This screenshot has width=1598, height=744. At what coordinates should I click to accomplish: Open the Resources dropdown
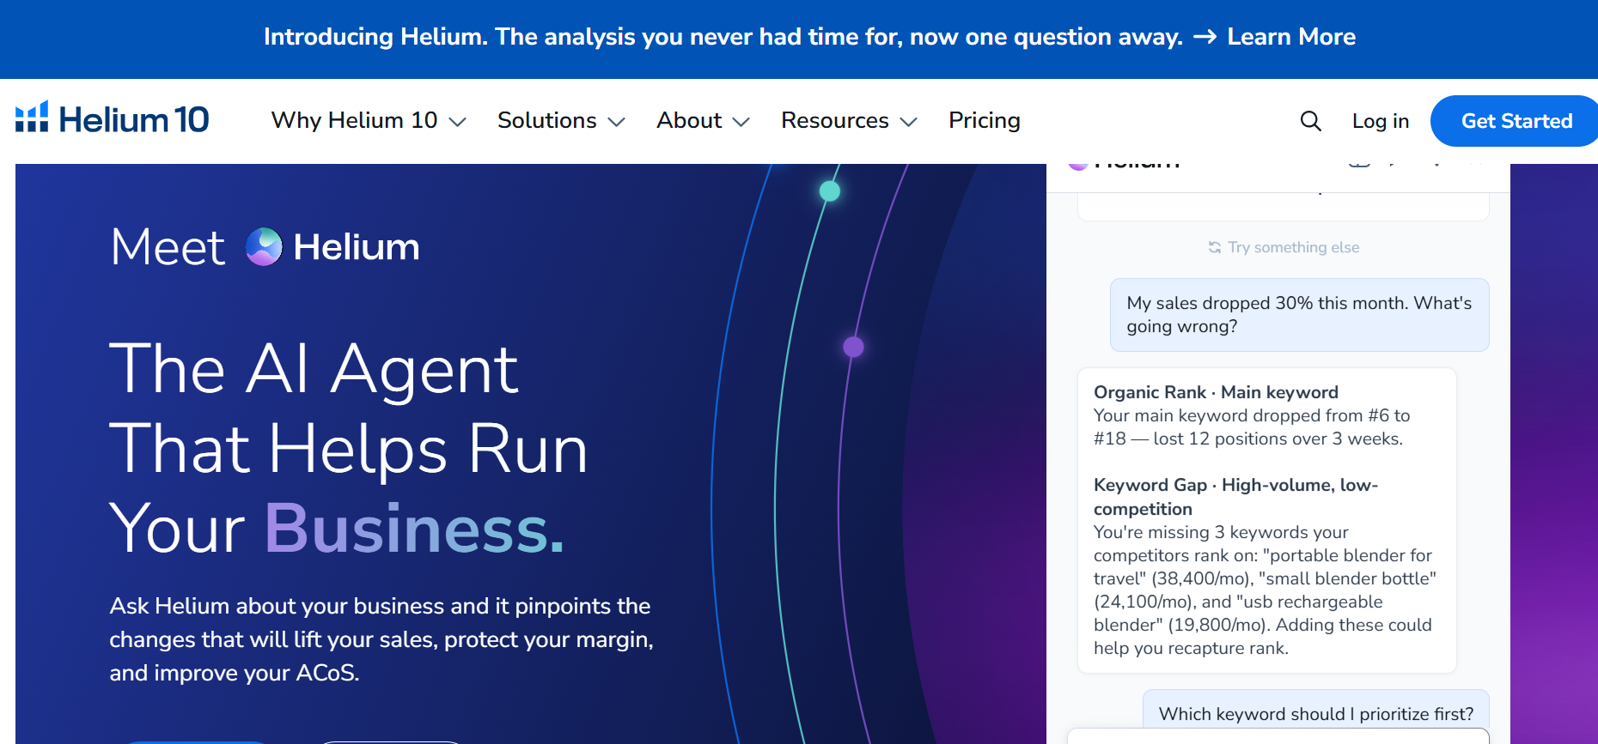[x=849, y=120]
